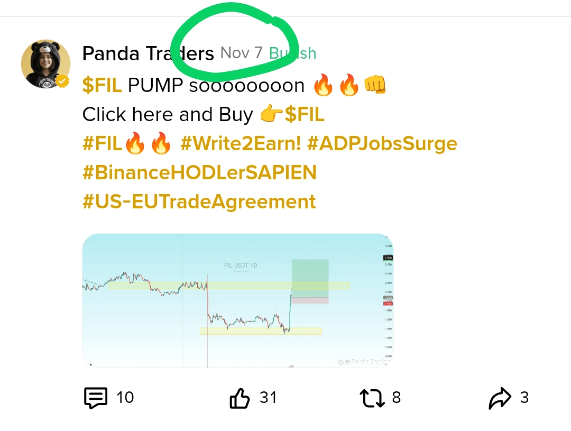Open the comments speech bubble icon
This screenshot has width=571, height=431.
[x=96, y=398]
